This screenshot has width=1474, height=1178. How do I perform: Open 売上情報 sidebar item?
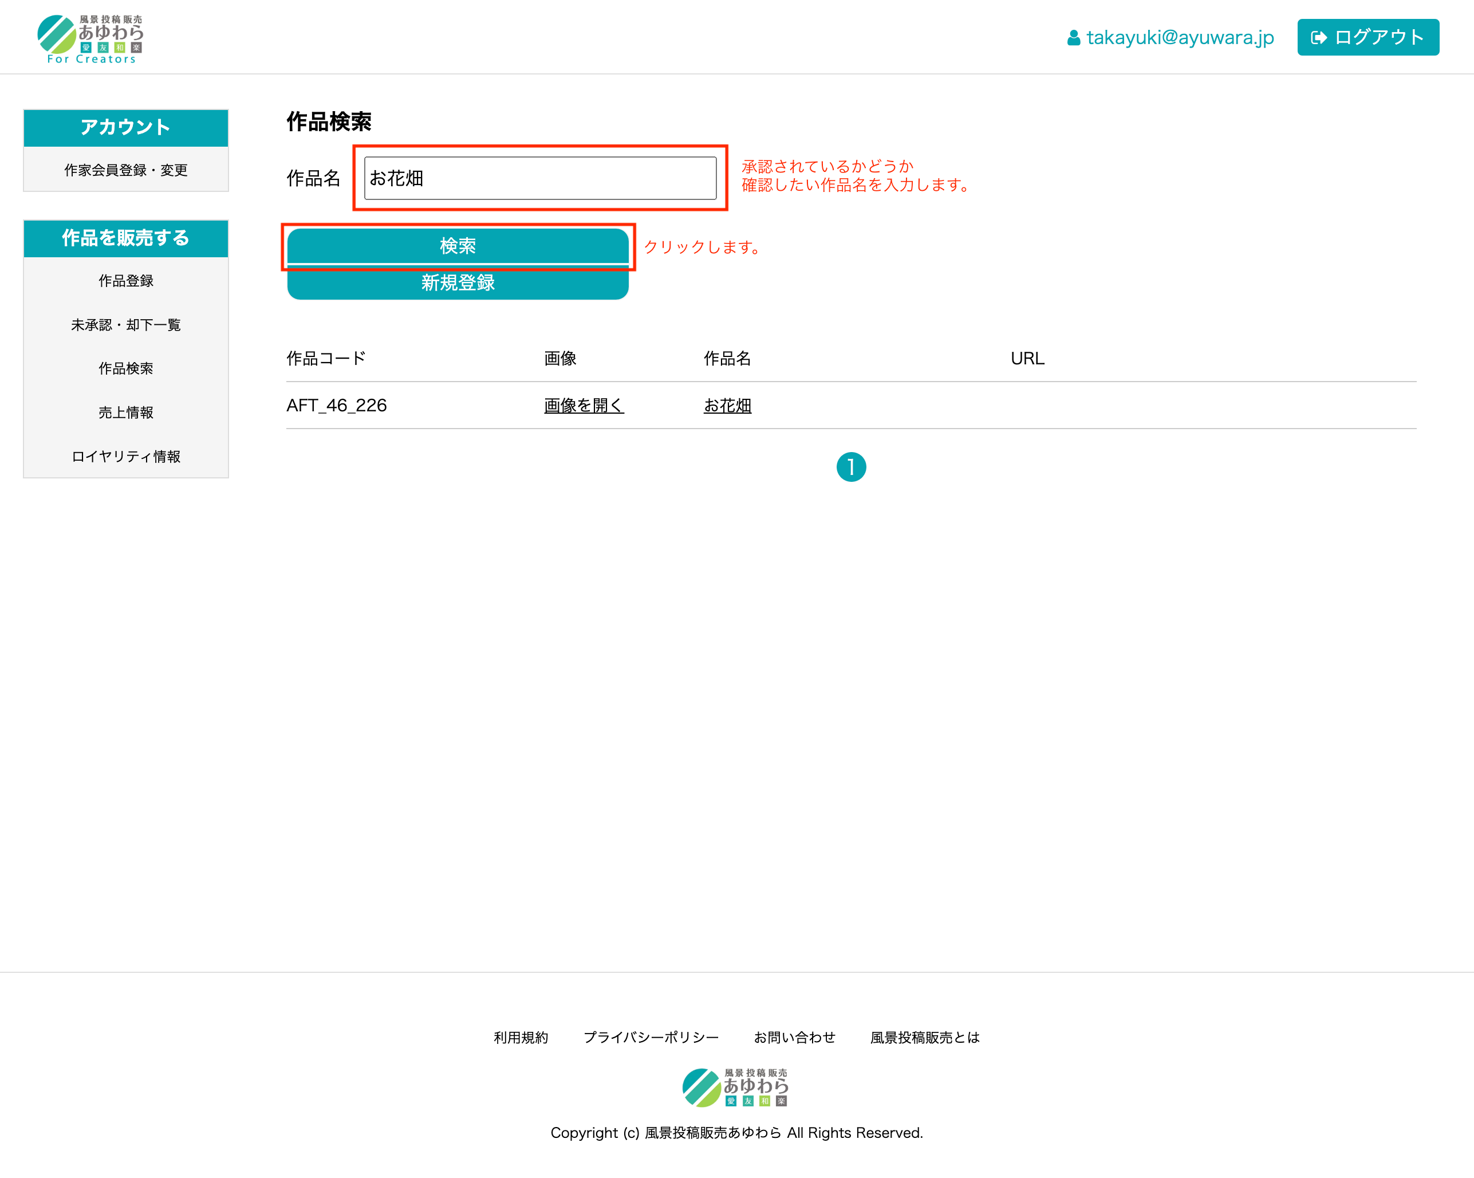[126, 412]
